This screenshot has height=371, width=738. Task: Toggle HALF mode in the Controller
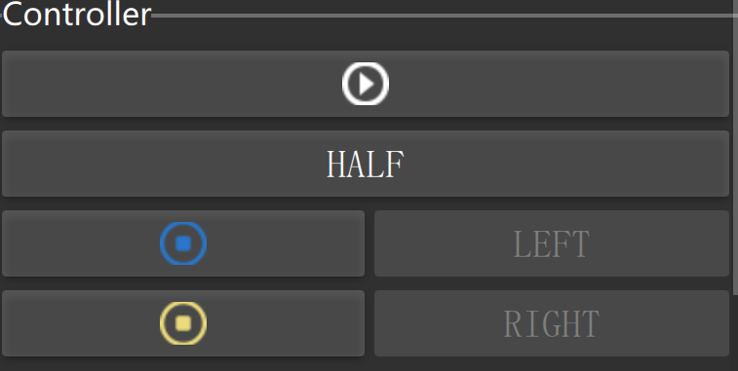[366, 164]
